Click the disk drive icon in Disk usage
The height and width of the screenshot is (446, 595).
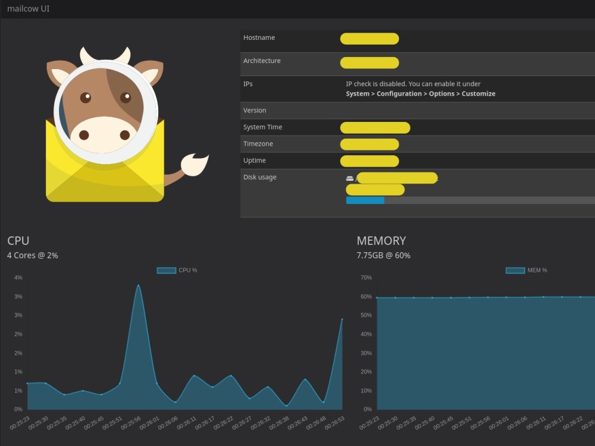click(349, 178)
